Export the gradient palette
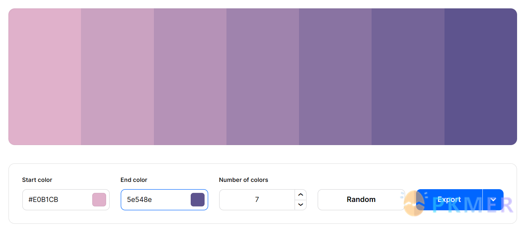Screen dimensions: 524x230 point(449,200)
